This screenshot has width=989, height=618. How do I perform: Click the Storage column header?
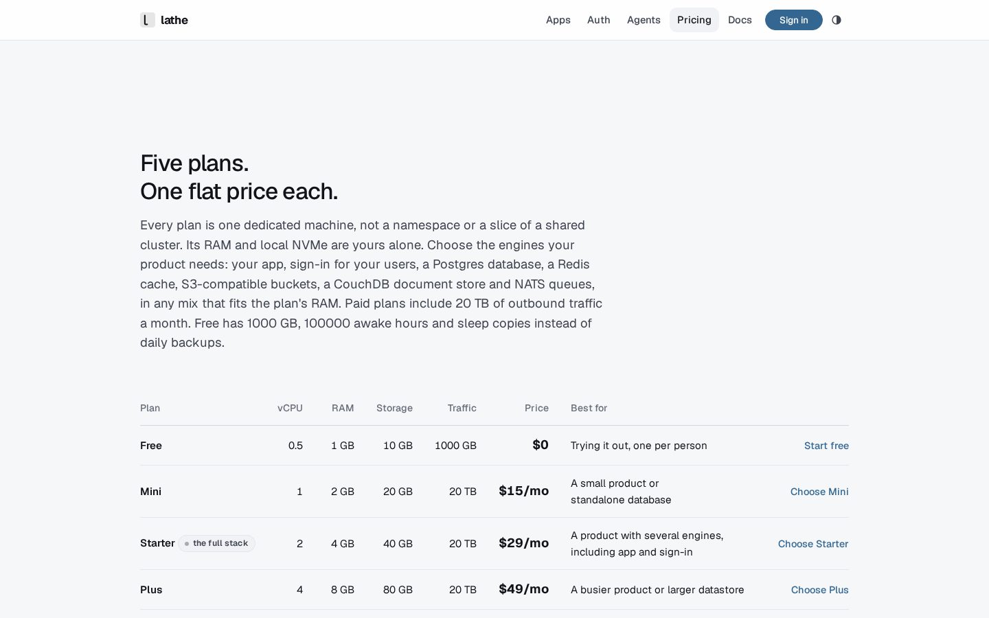tap(394, 408)
